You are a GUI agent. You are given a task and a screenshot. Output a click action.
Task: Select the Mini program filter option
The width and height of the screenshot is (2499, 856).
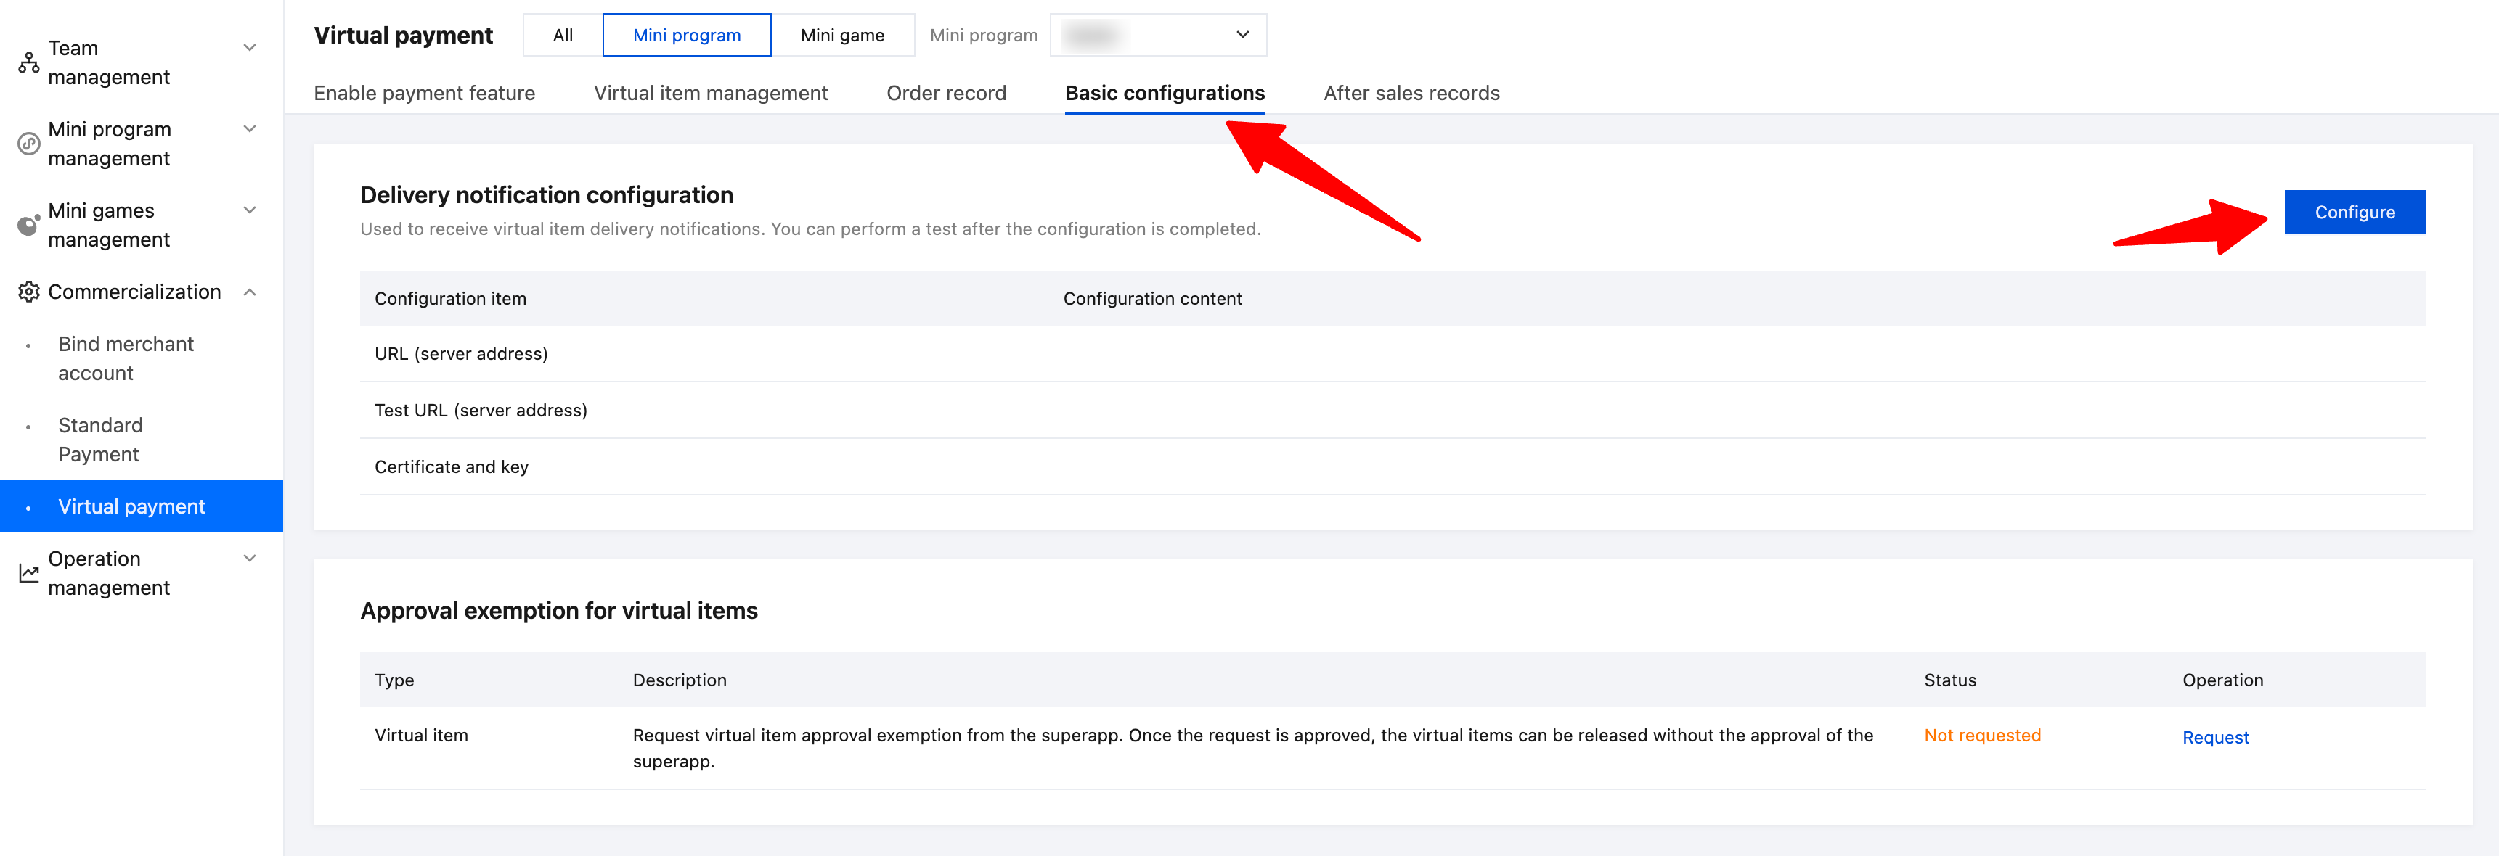pos(686,35)
